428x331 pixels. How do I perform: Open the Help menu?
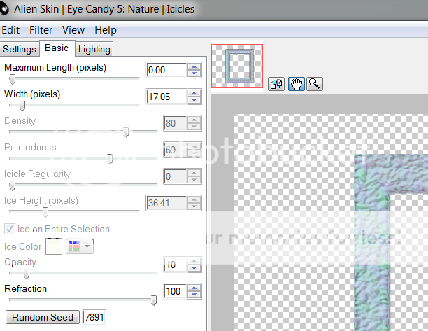click(x=106, y=30)
